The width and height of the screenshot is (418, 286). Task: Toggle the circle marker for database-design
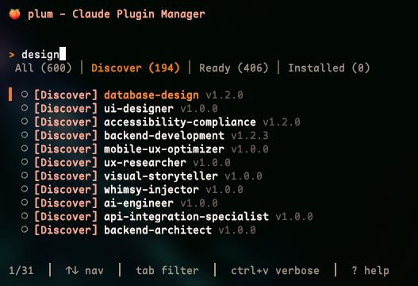25,95
